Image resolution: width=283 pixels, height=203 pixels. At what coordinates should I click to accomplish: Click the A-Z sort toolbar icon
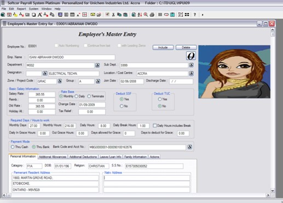(x=140, y=15)
